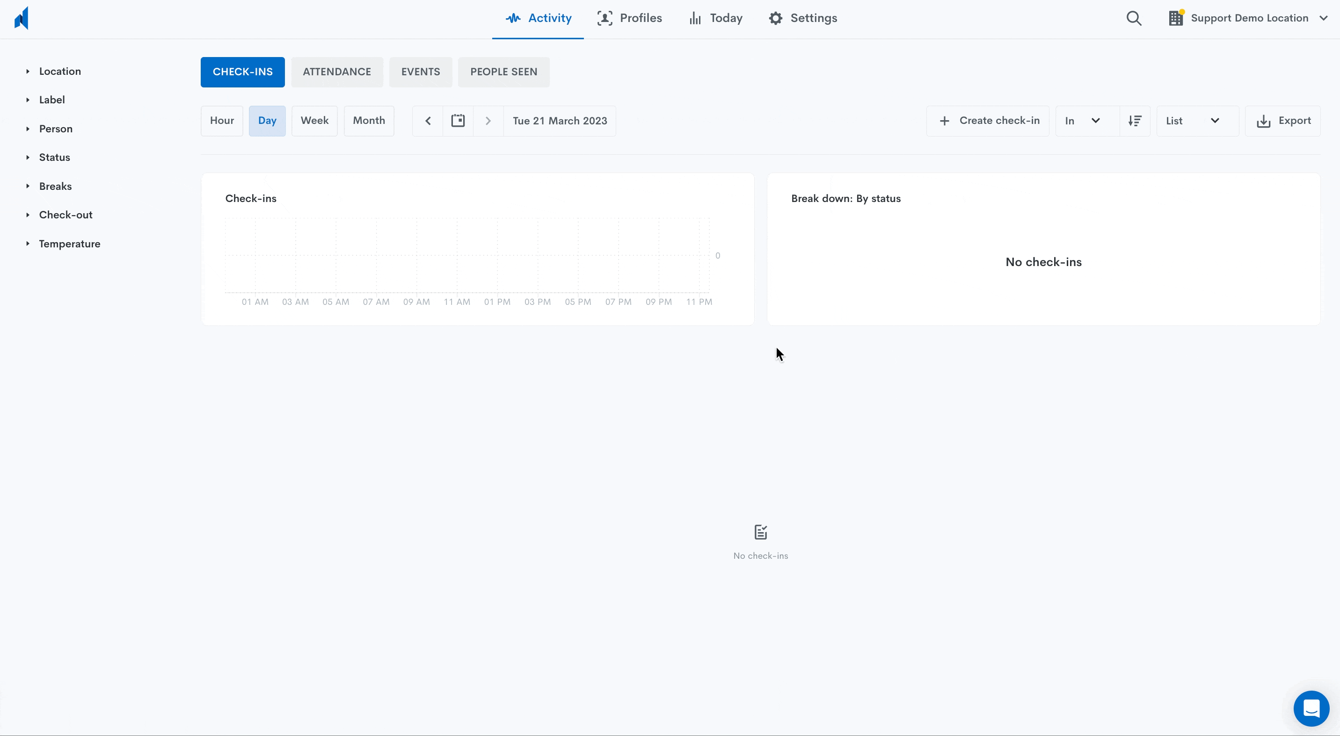Switch time range to Month
Viewport: 1340px width, 736px height.
point(369,121)
